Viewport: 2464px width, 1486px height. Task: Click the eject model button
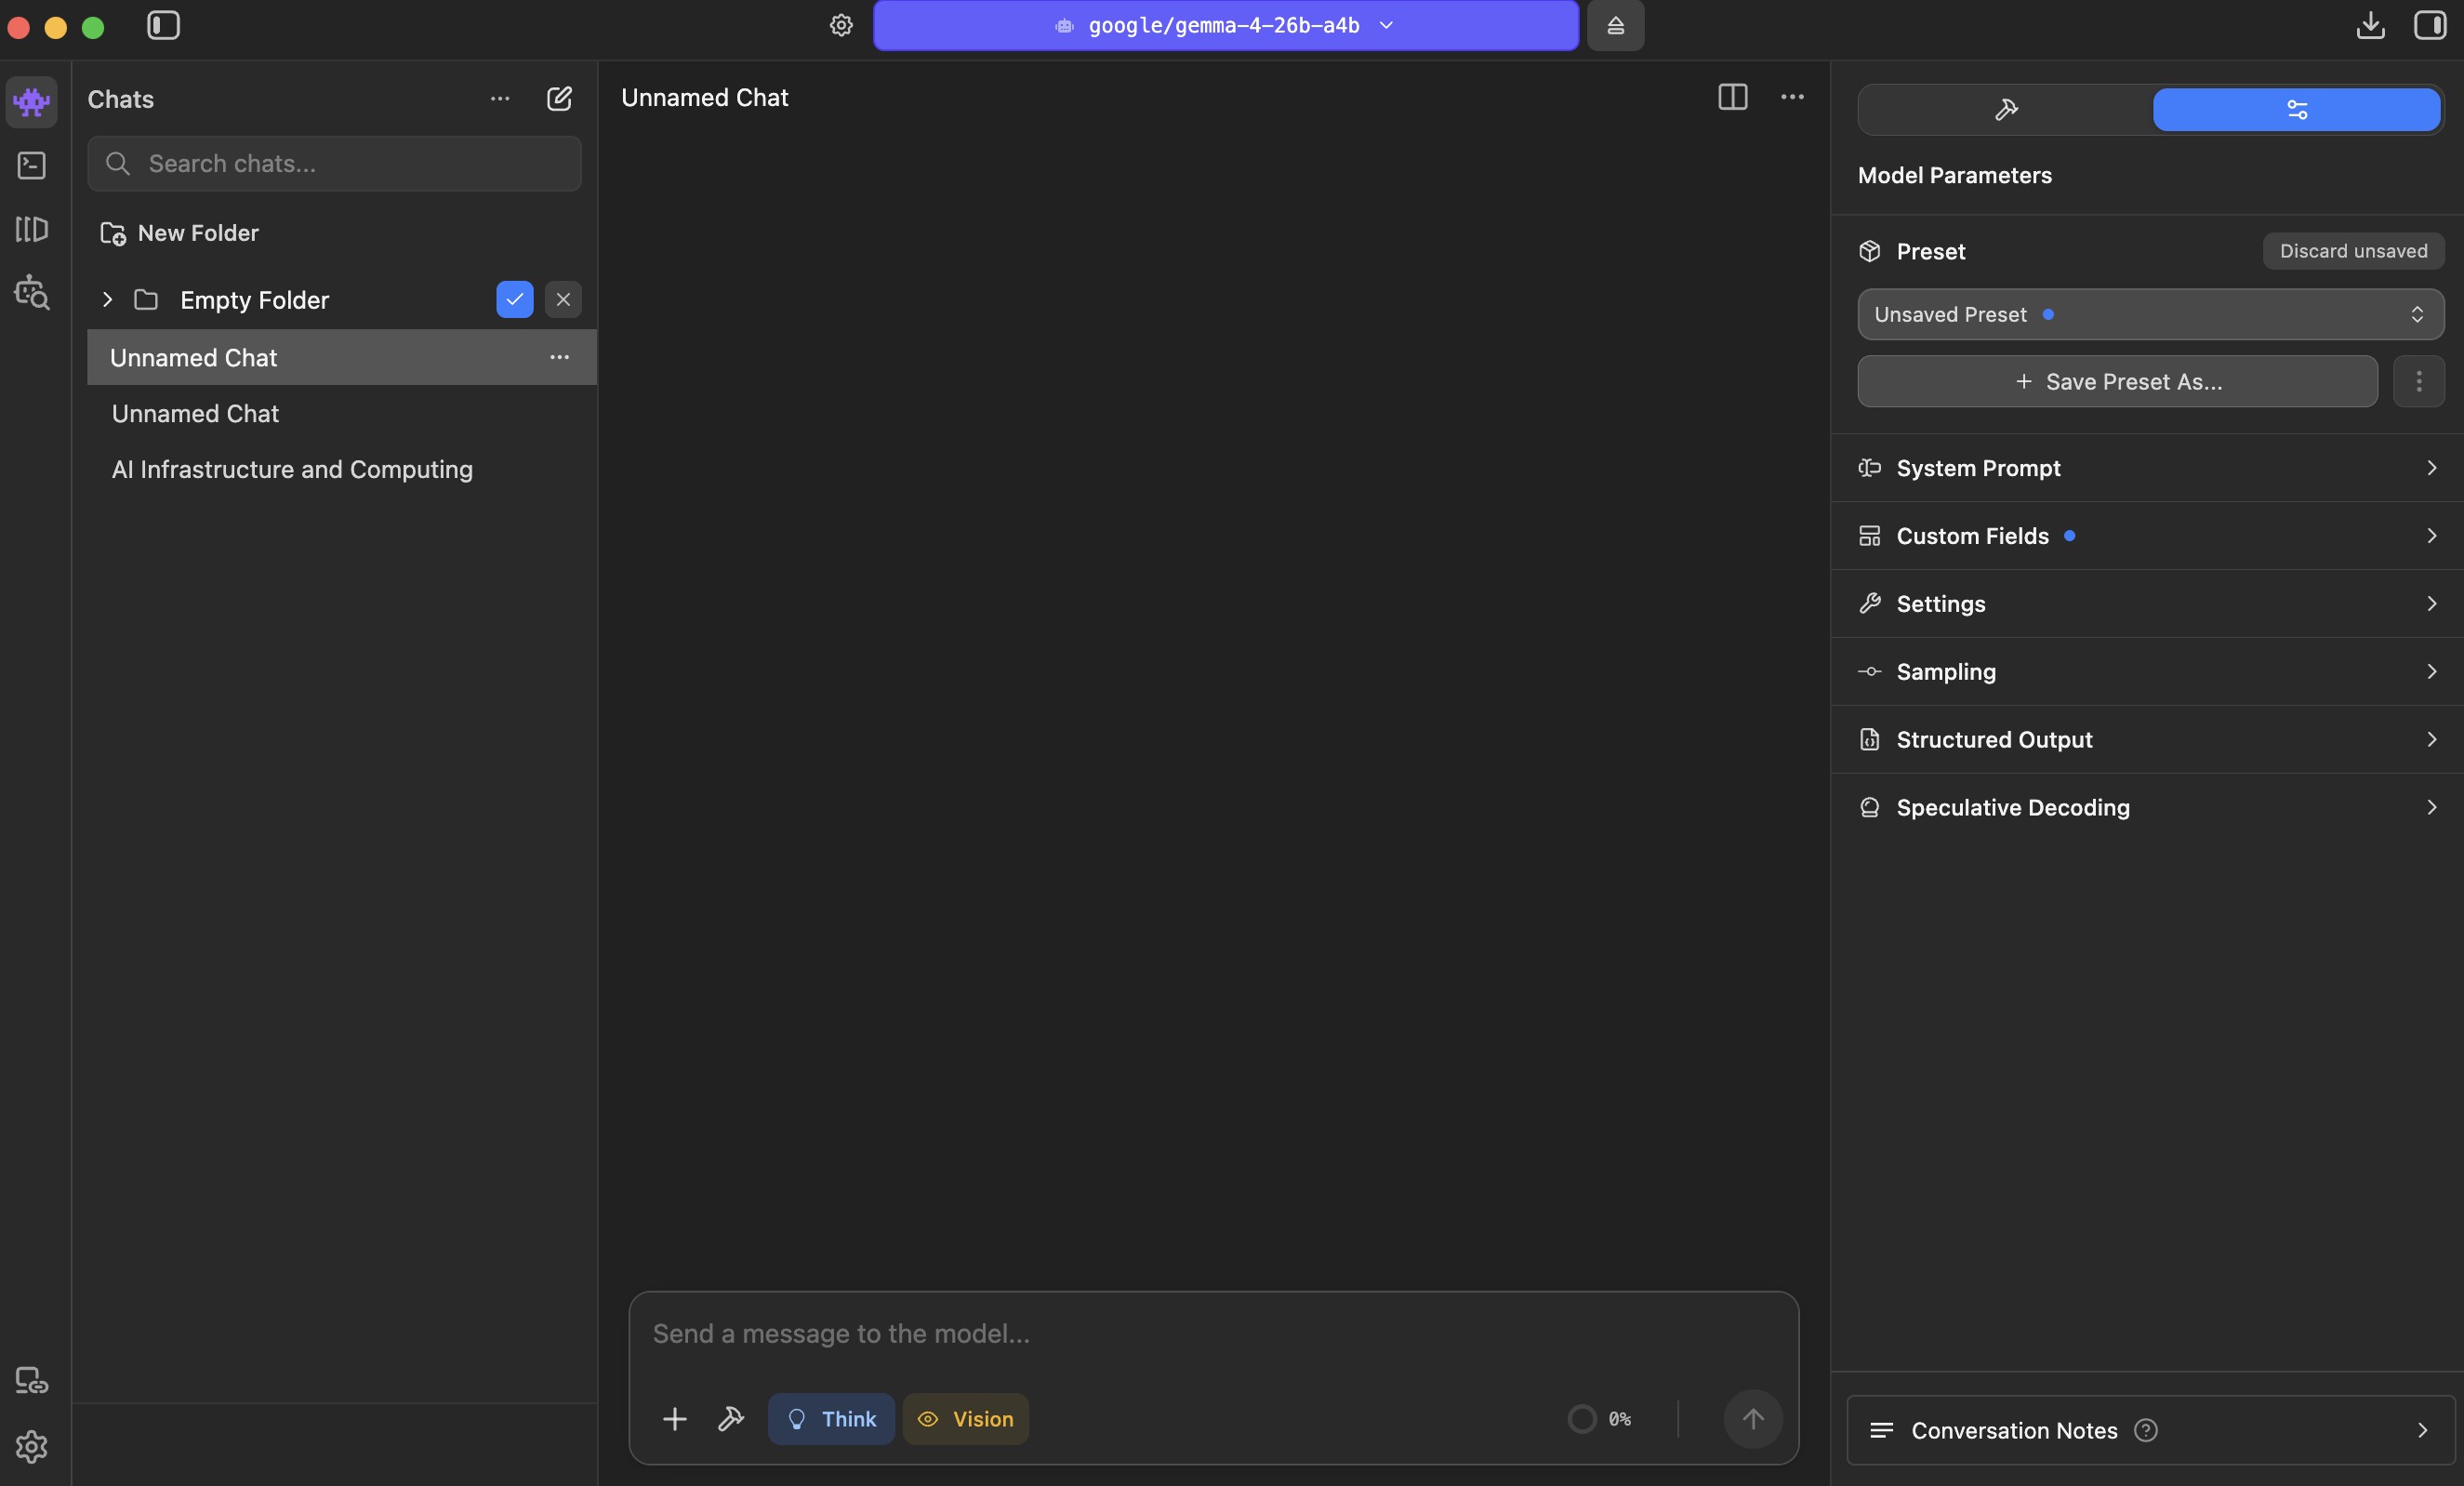pyautogui.click(x=1615, y=26)
